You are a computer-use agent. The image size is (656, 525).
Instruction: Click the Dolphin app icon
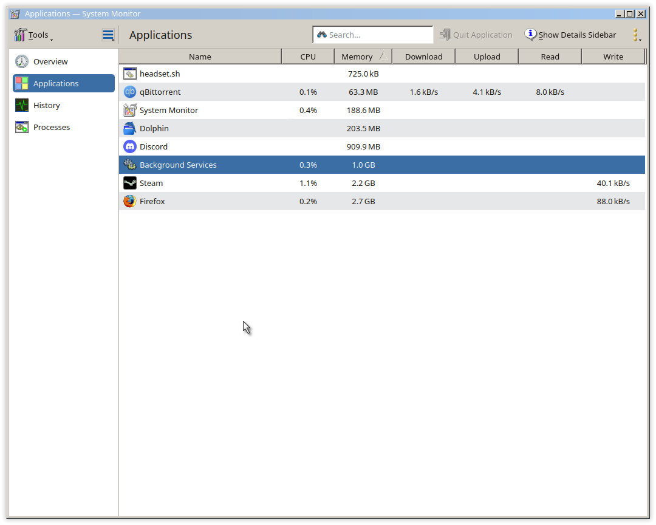click(x=130, y=128)
